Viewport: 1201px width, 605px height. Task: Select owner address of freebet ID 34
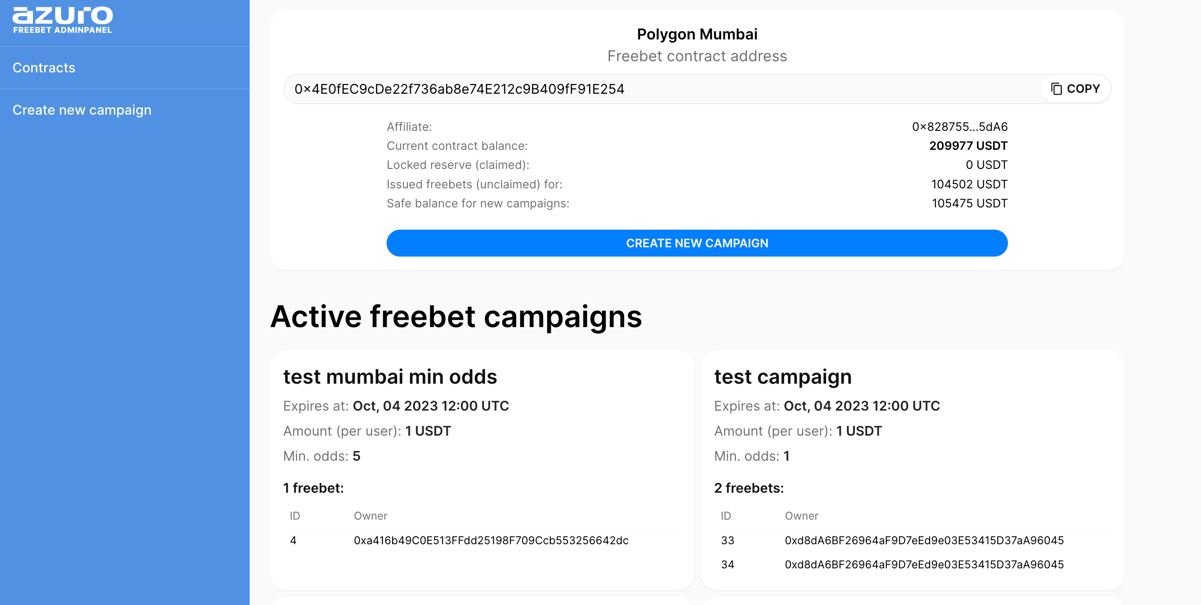924,565
